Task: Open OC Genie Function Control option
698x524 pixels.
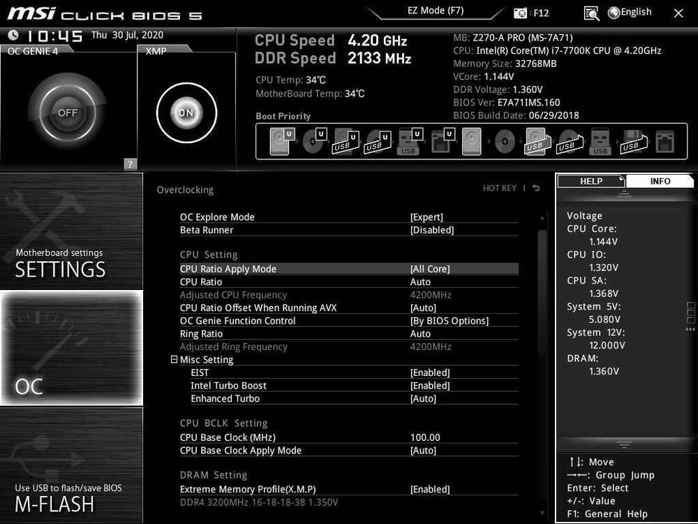Action: pos(349,321)
